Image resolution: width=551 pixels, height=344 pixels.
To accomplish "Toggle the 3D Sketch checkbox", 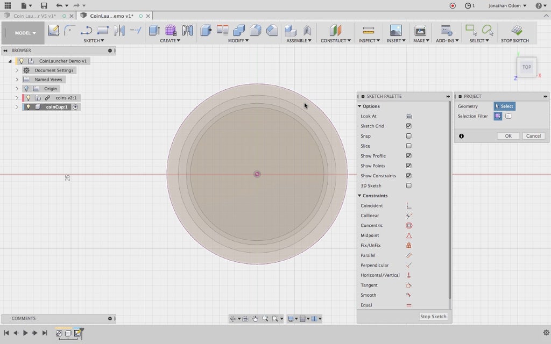I will pos(409,186).
